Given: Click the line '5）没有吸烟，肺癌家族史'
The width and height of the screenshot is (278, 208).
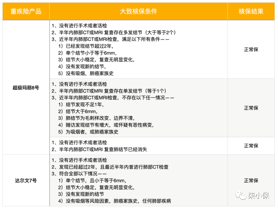Looking at the screenshot, I should tap(86, 73).
